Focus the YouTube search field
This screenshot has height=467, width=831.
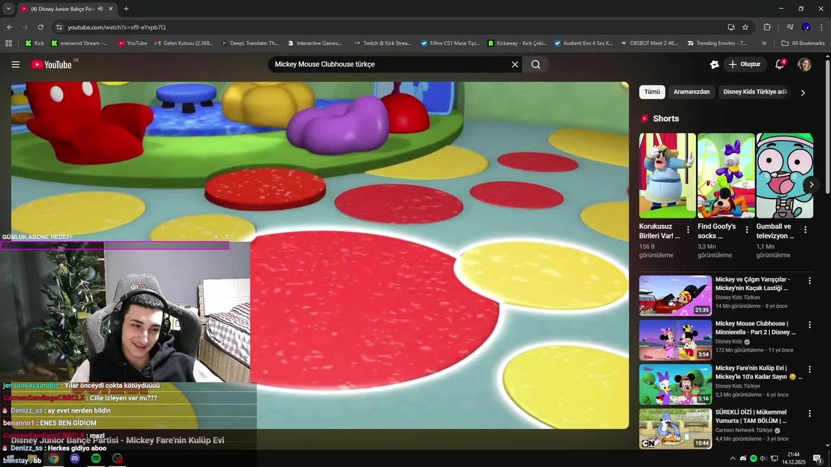390,64
